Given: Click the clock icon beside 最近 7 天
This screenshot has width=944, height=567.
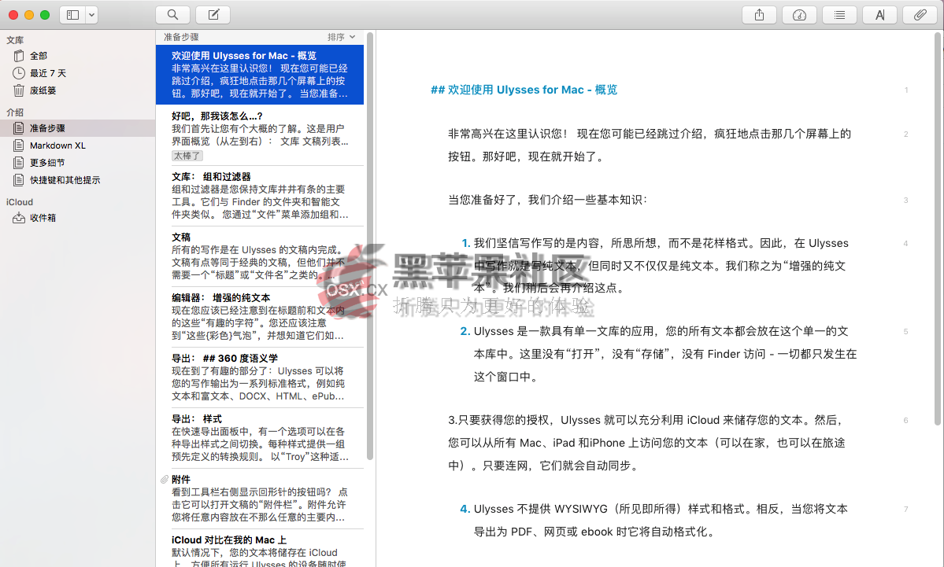Looking at the screenshot, I should point(19,73).
